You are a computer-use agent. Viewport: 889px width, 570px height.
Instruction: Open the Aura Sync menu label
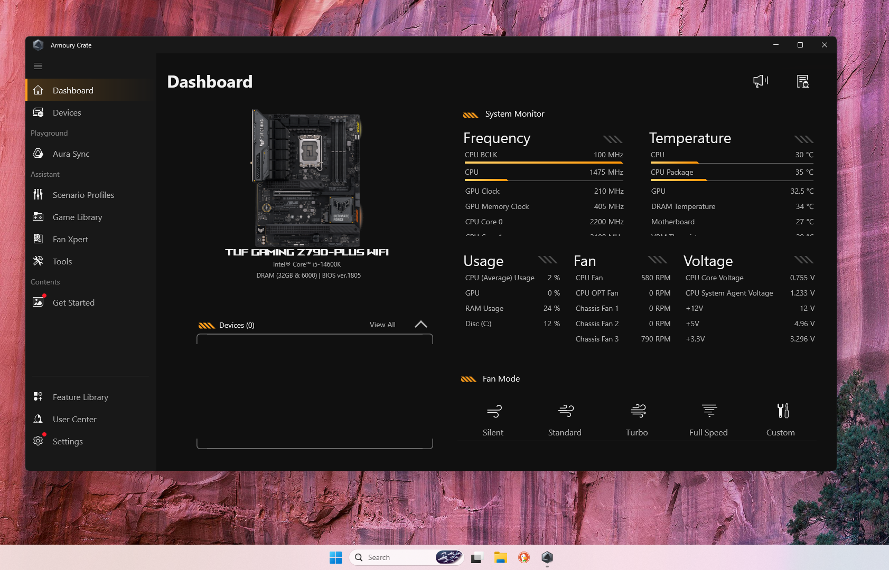[71, 154]
